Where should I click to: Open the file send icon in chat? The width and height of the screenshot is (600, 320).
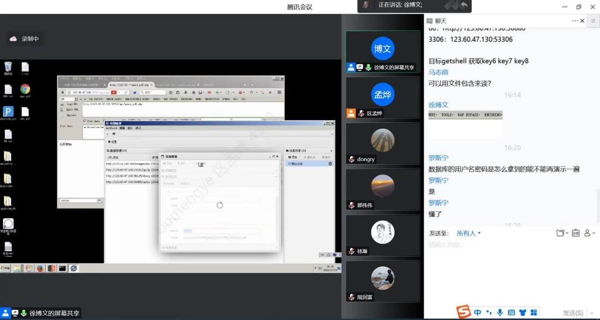click(x=561, y=233)
